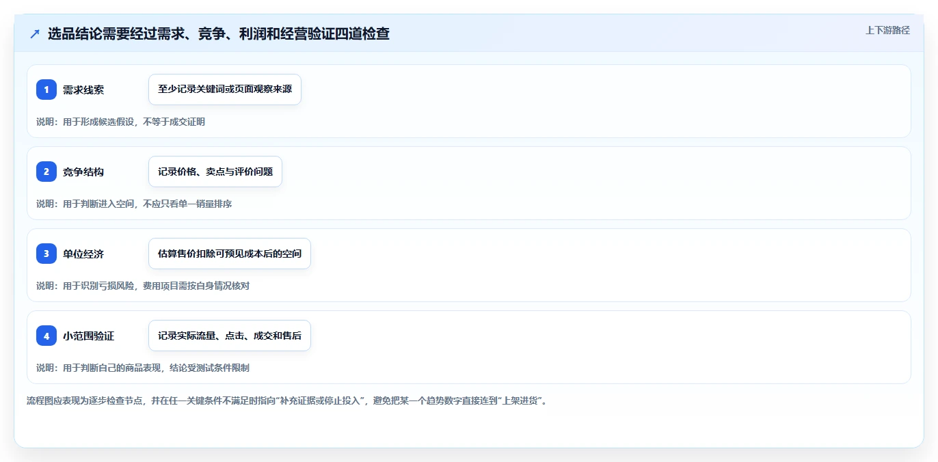Select the 需求线索 step label
This screenshot has height=462, width=938.
coord(83,90)
